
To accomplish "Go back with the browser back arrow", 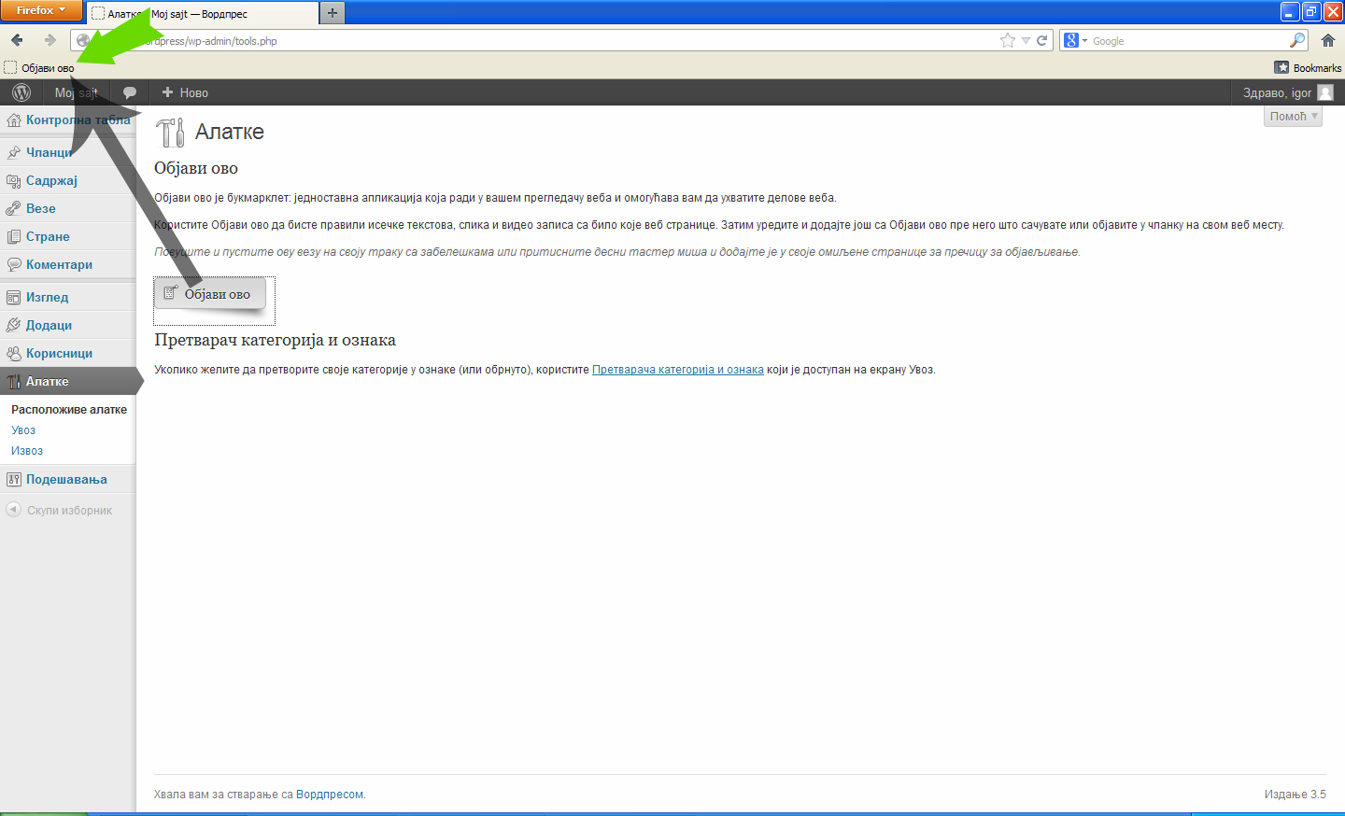I will [17, 40].
